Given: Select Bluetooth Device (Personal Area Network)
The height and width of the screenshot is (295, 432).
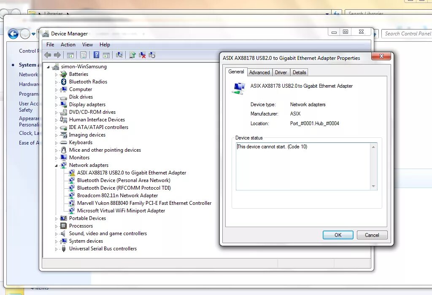Looking at the screenshot, I should coord(124,180).
